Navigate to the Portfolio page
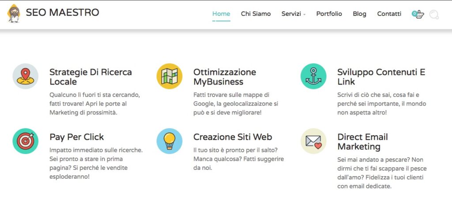The width and height of the screenshot is (452, 217). tap(329, 14)
